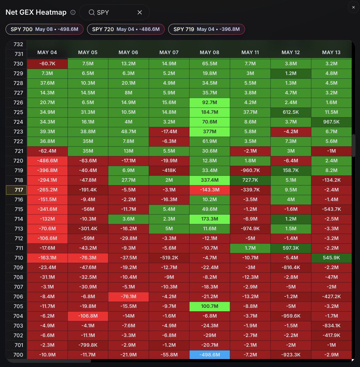Select the MAY 05 column header

(88, 52)
